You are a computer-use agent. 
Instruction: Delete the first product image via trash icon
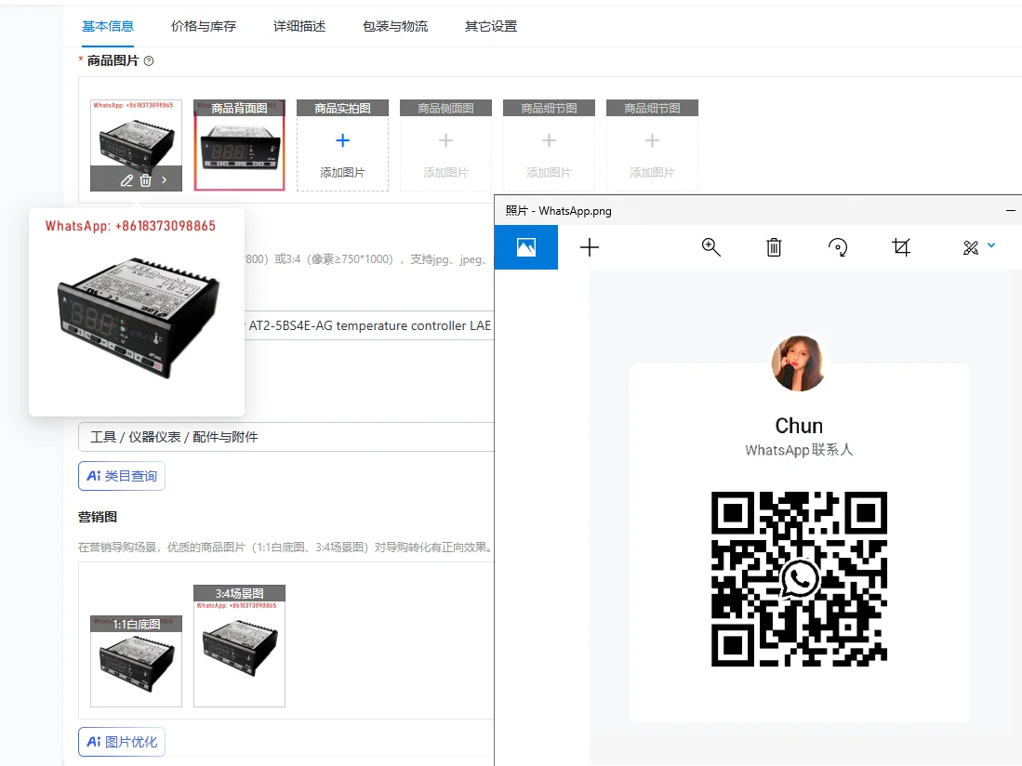pyautogui.click(x=145, y=180)
